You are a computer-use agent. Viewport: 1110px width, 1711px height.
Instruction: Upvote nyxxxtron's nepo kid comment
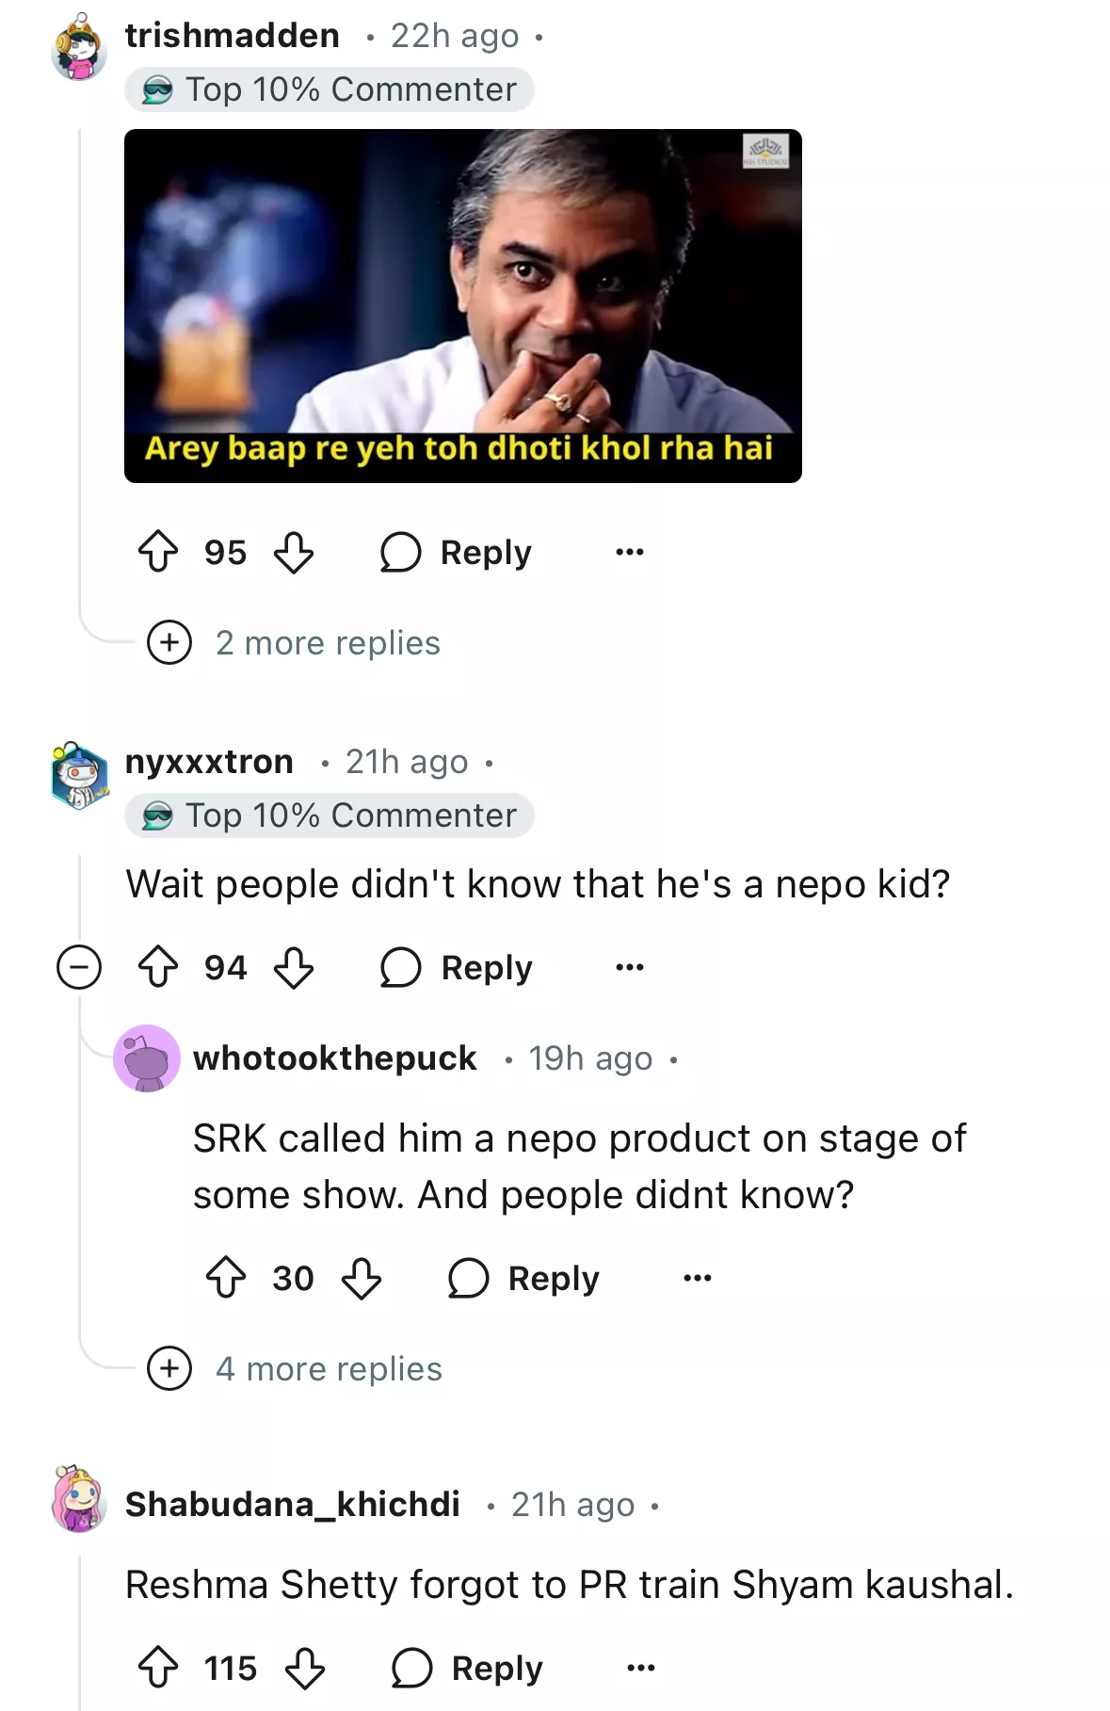[x=158, y=967]
